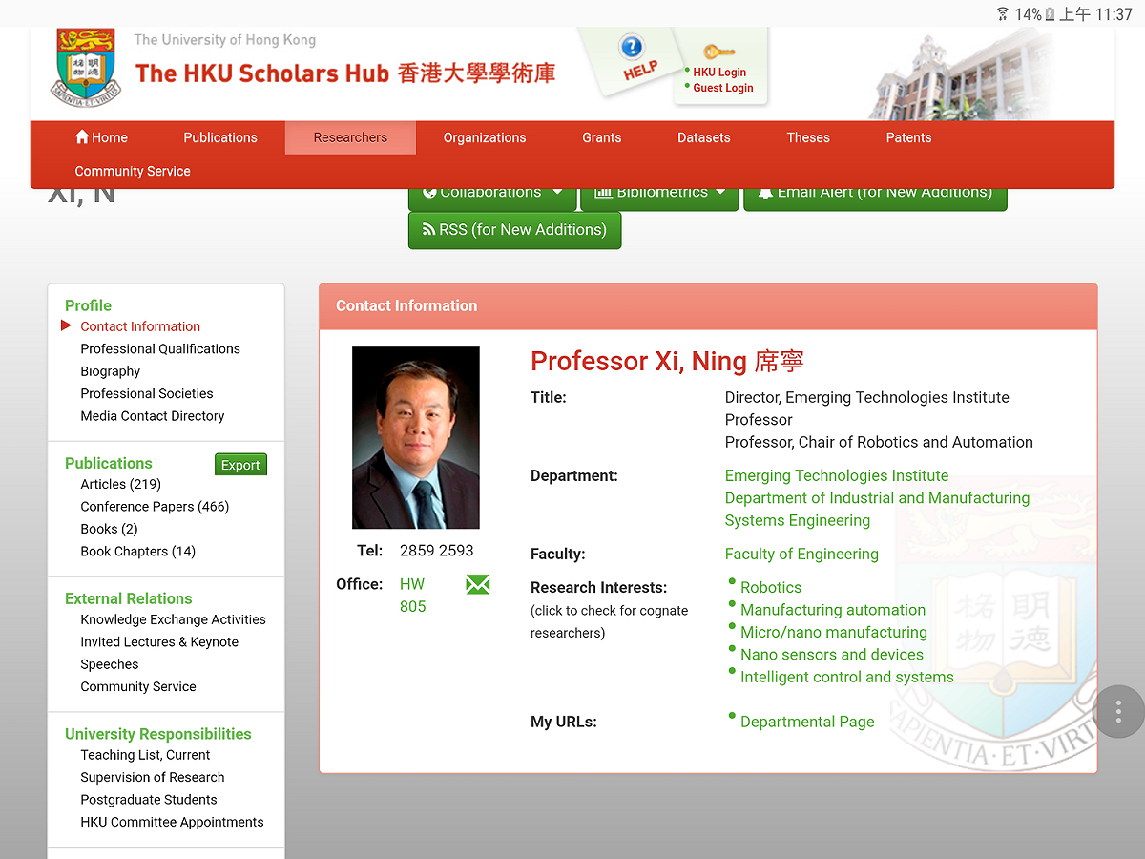Click Emerging Technologies Institute department link
Viewport: 1145px width, 859px height.
(837, 475)
